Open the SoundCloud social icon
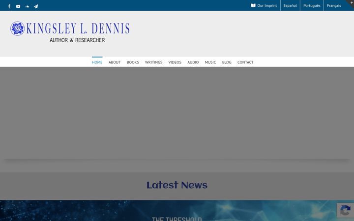The width and height of the screenshot is (354, 221). pyautogui.click(x=27, y=6)
